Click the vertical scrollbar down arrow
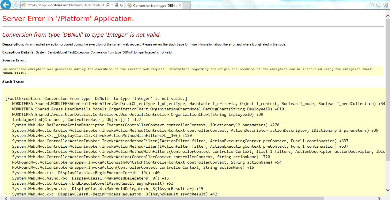This screenshot has height=200, width=390. 387,190
